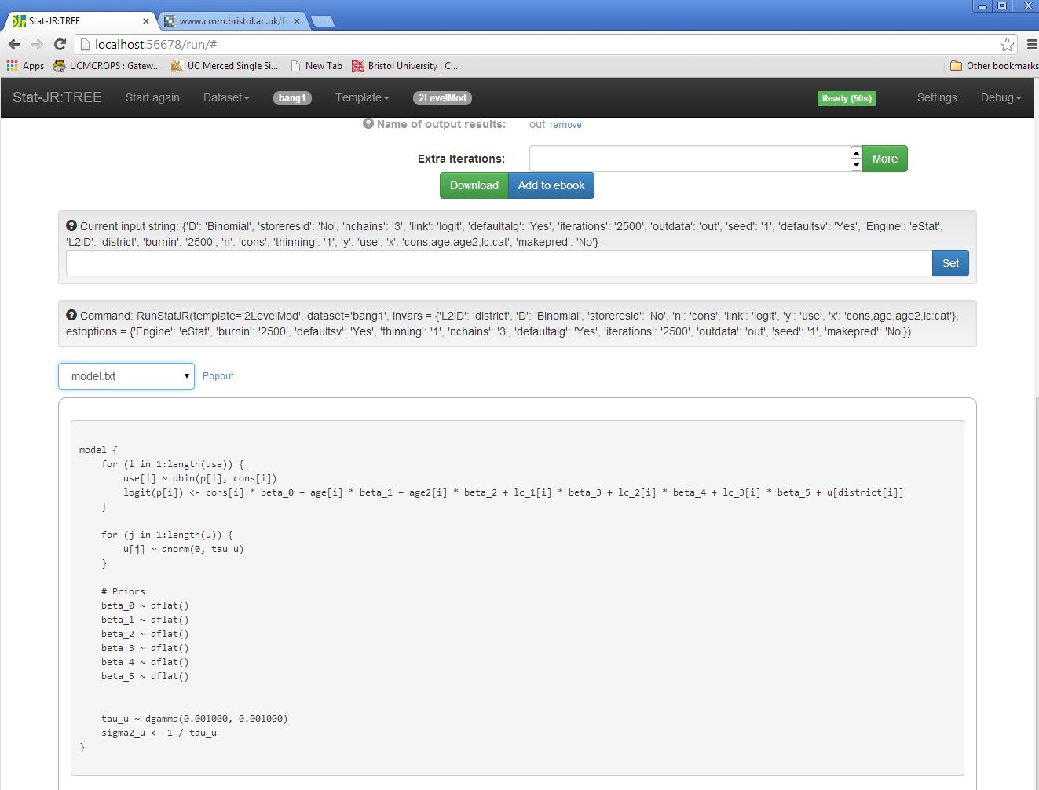Open the model.txt output selector
The image size is (1039, 790).
[126, 376]
